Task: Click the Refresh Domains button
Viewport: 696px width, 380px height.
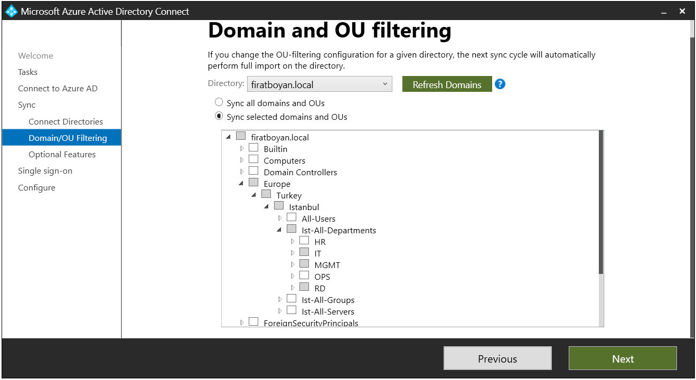Action: [447, 84]
